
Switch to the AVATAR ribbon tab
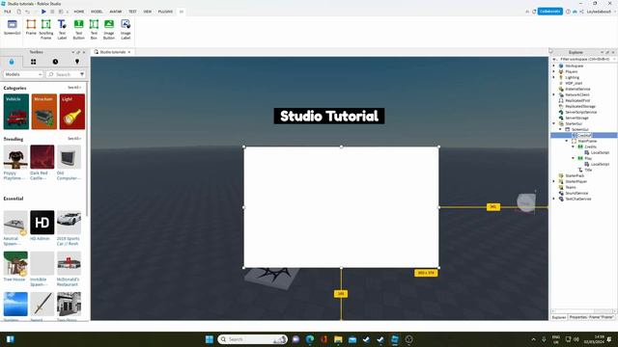[116, 12]
